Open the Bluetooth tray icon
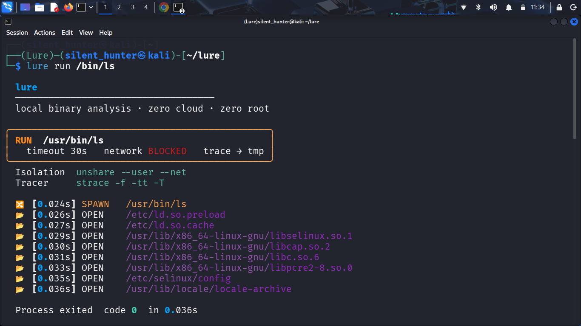This screenshot has height=326, width=581. click(478, 7)
